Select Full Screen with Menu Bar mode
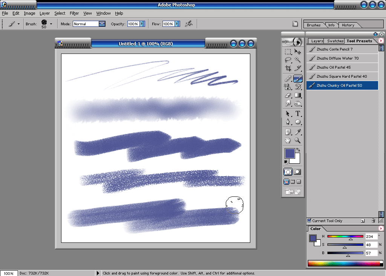The image size is (386, 276). click(293, 182)
